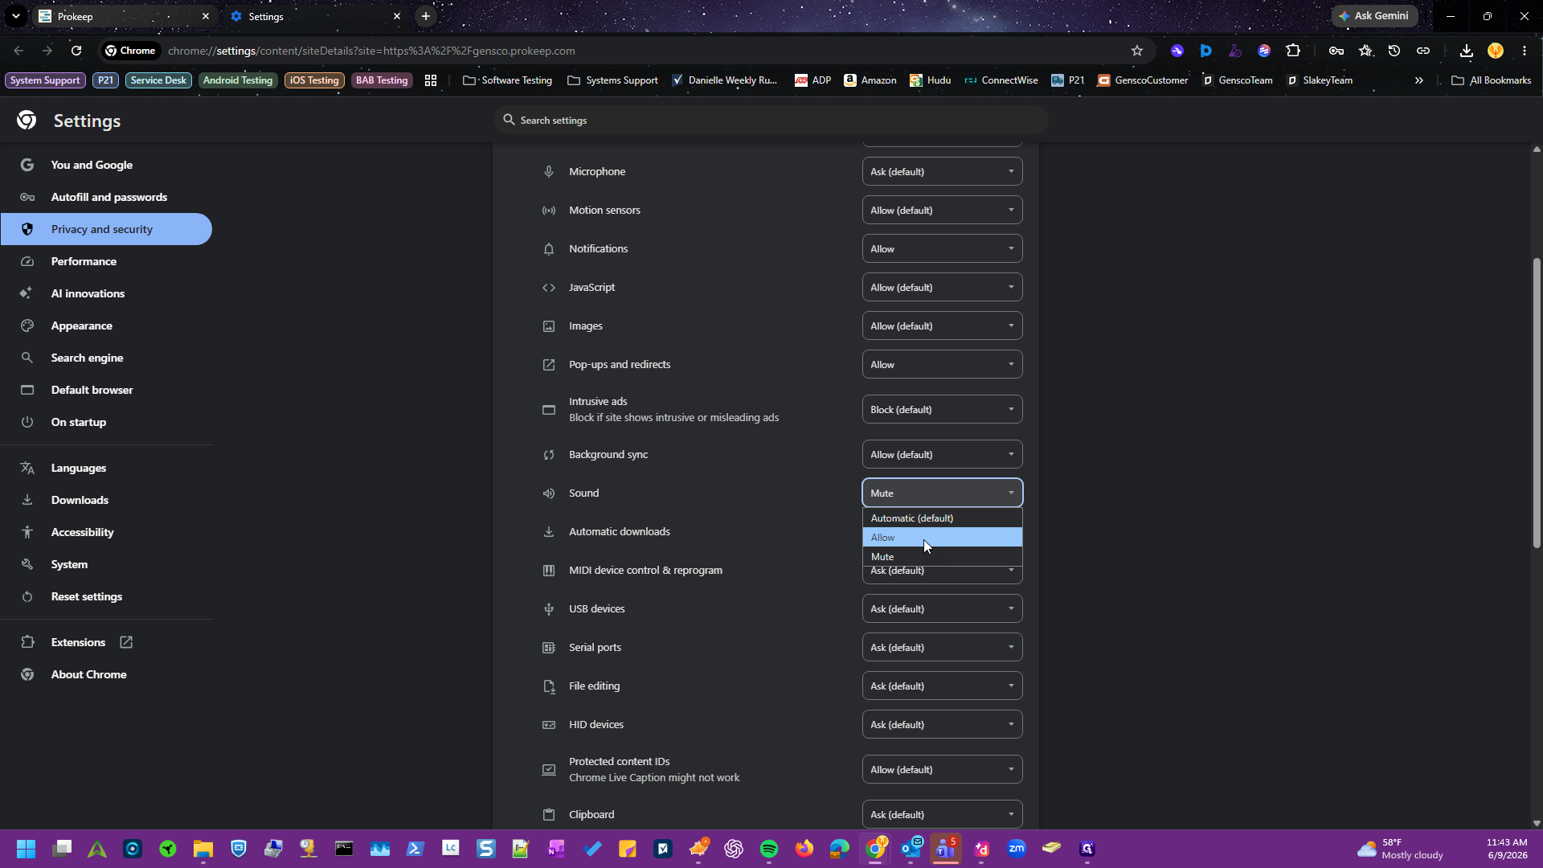The height and width of the screenshot is (868, 1543).
Task: Select Allow in the Sound dropdown list
Action: click(x=943, y=538)
